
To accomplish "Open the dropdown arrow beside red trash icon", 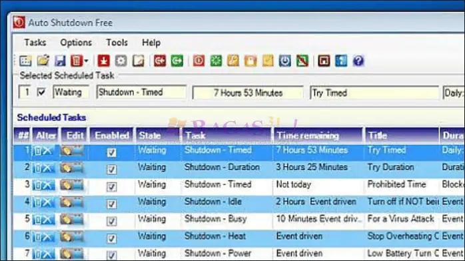I will pos(87,61).
